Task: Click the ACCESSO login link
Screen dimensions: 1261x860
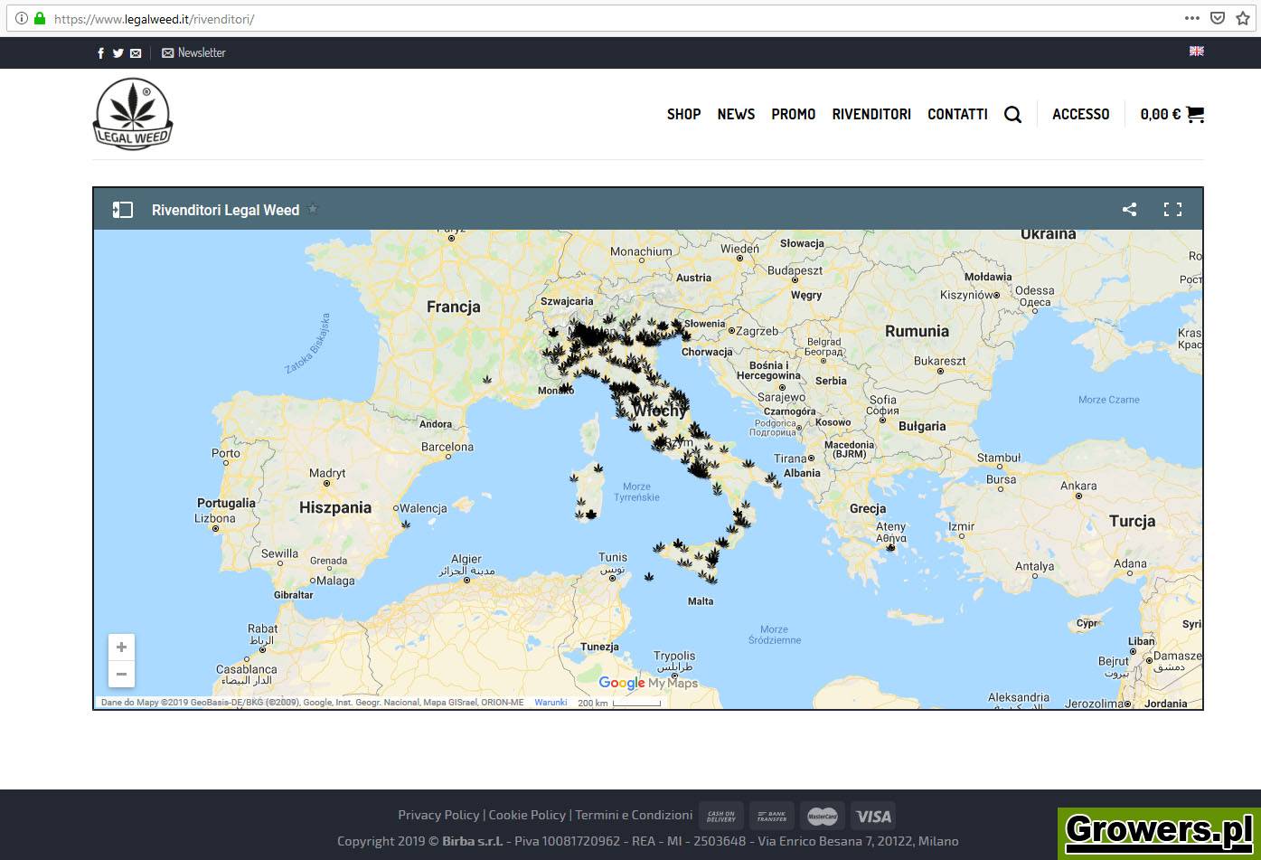Action: pyautogui.click(x=1080, y=114)
